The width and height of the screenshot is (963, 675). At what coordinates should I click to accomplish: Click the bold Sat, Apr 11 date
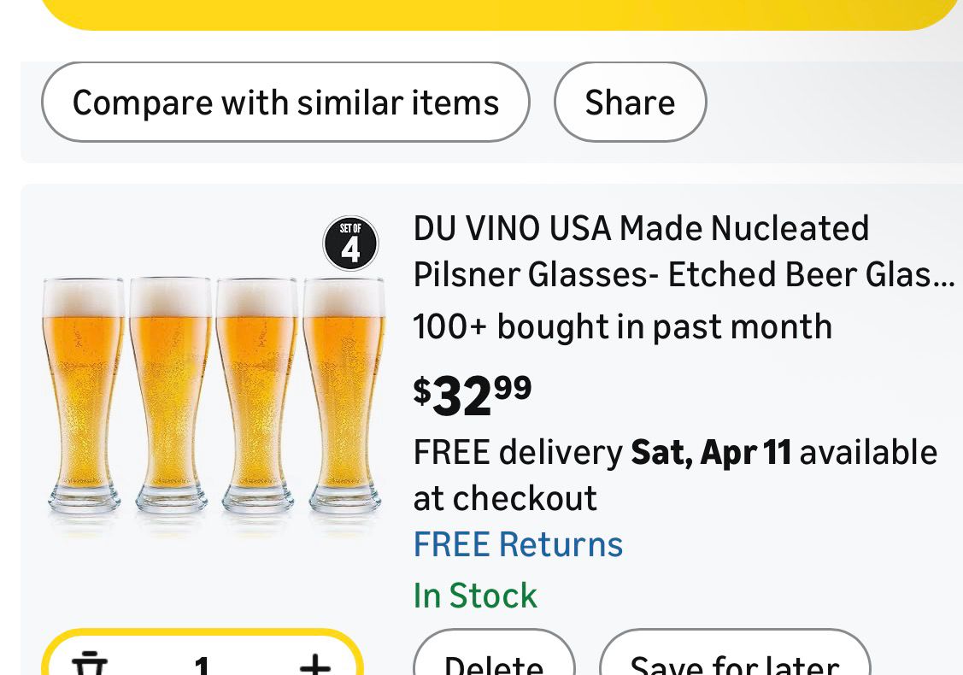pyautogui.click(x=711, y=452)
